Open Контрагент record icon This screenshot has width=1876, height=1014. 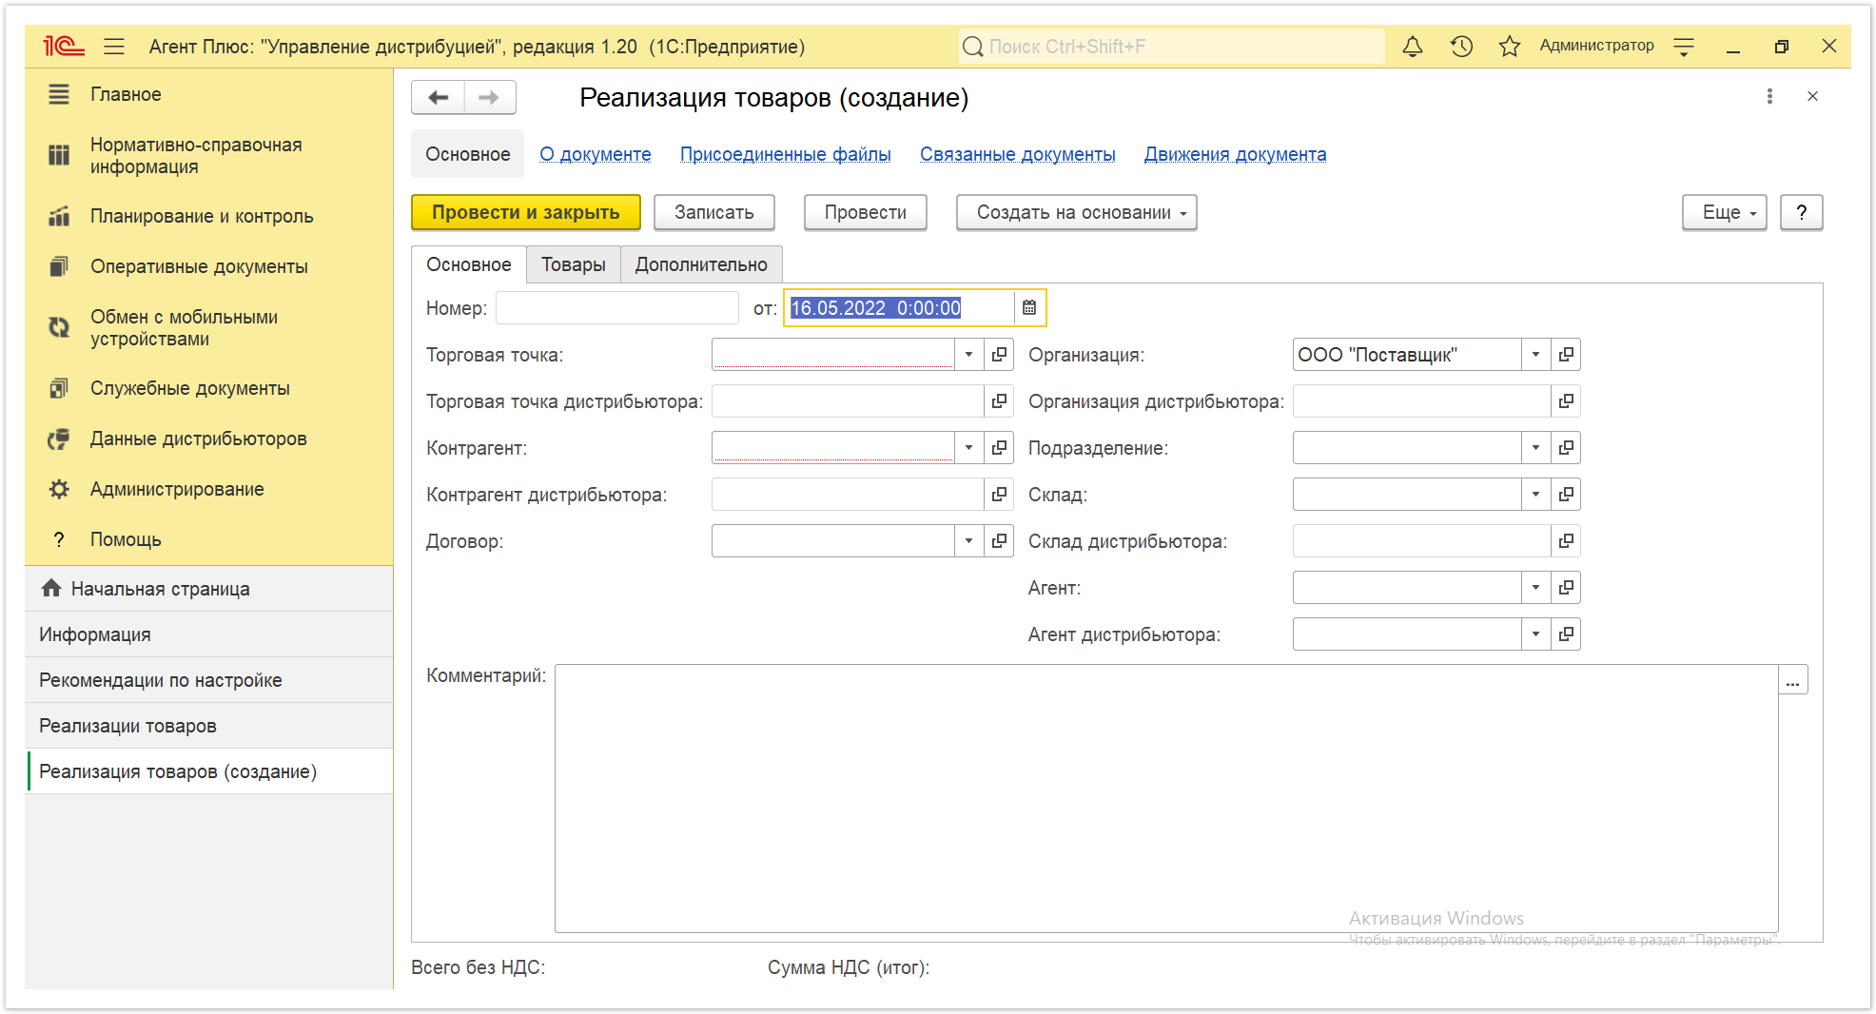[x=999, y=448]
